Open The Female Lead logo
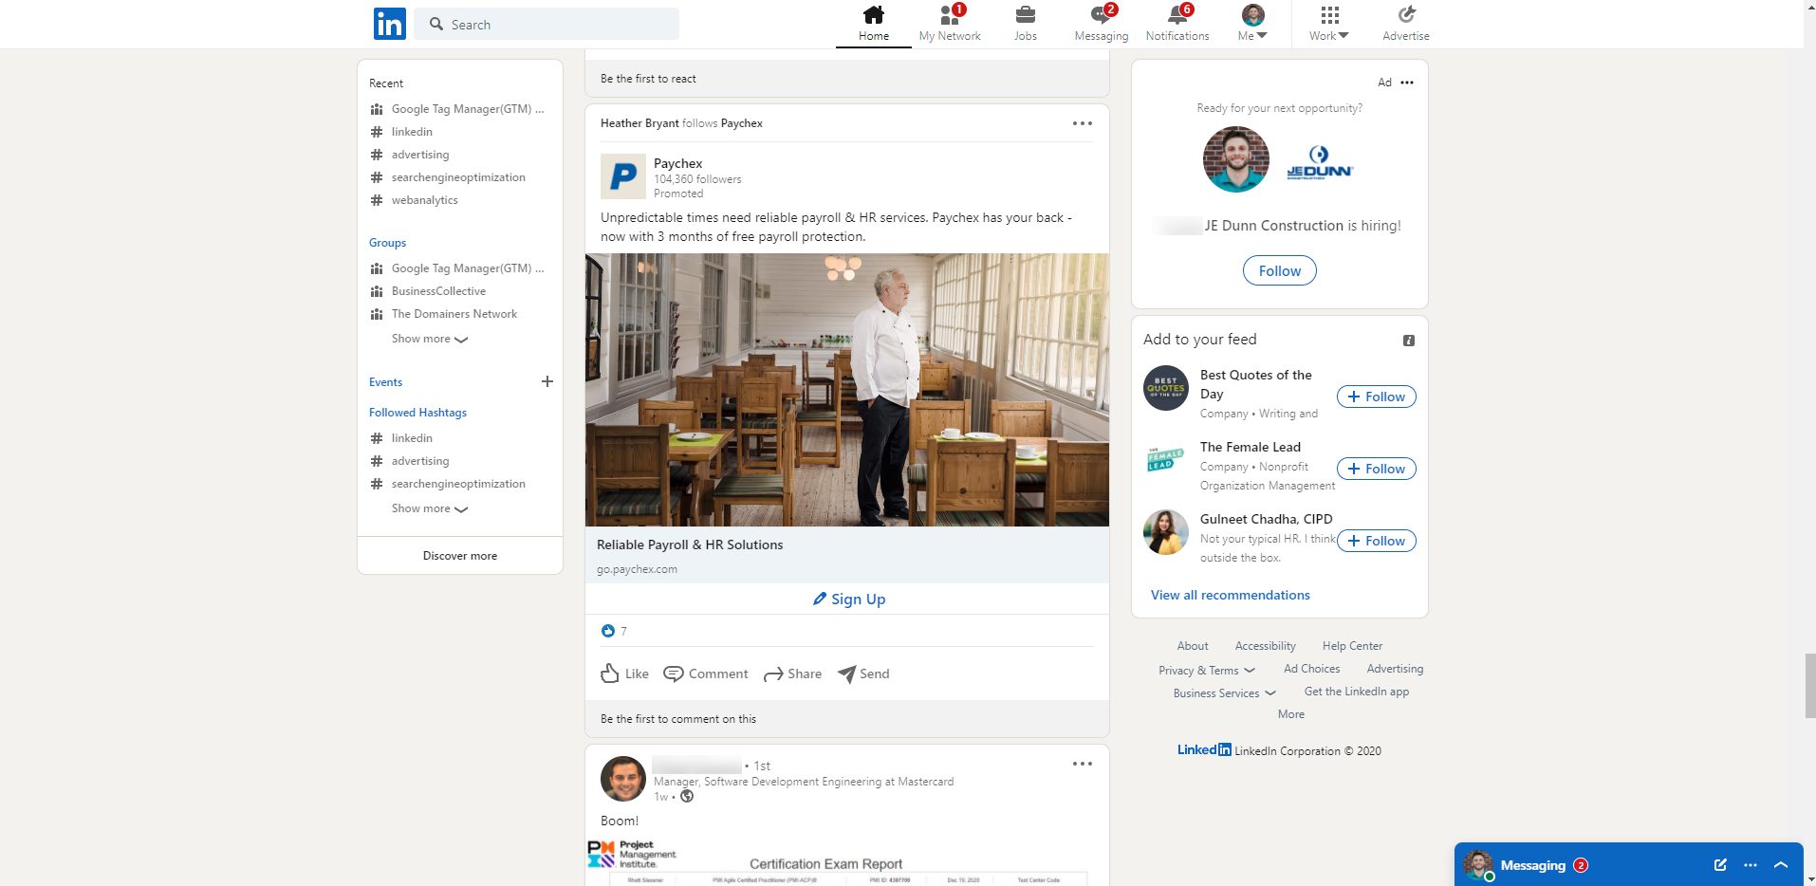 pyautogui.click(x=1165, y=460)
